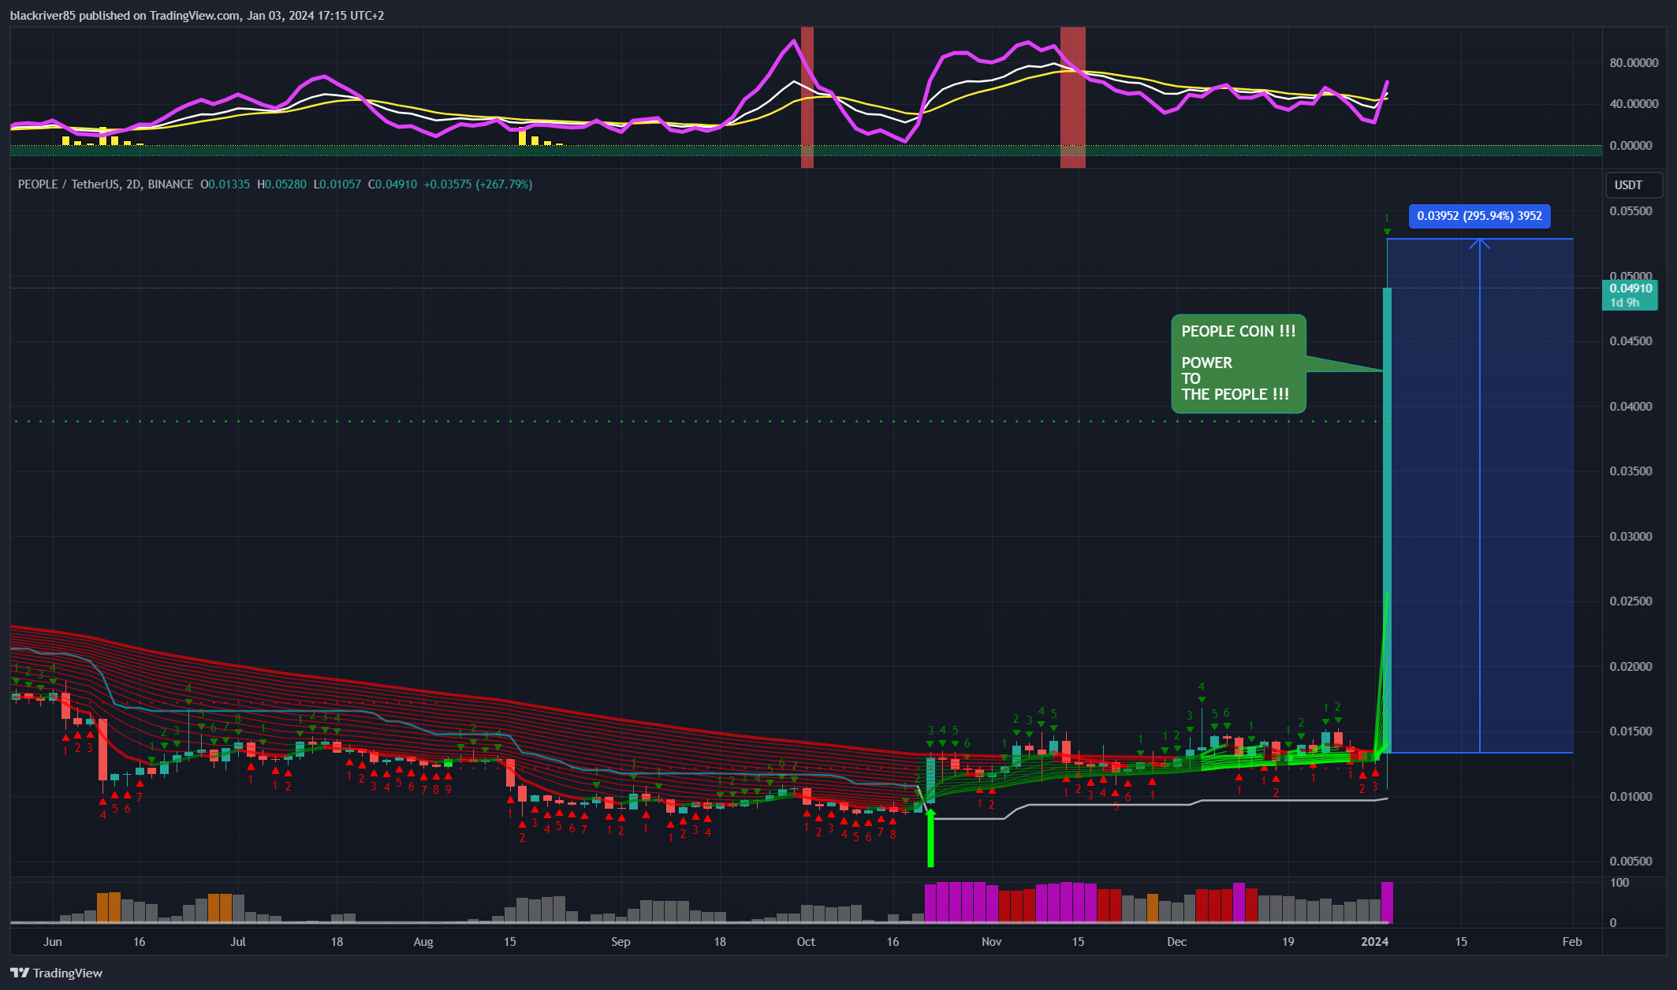This screenshot has width=1677, height=990.
Task: Click the 0.05500 price axis label
Action: (x=1630, y=211)
